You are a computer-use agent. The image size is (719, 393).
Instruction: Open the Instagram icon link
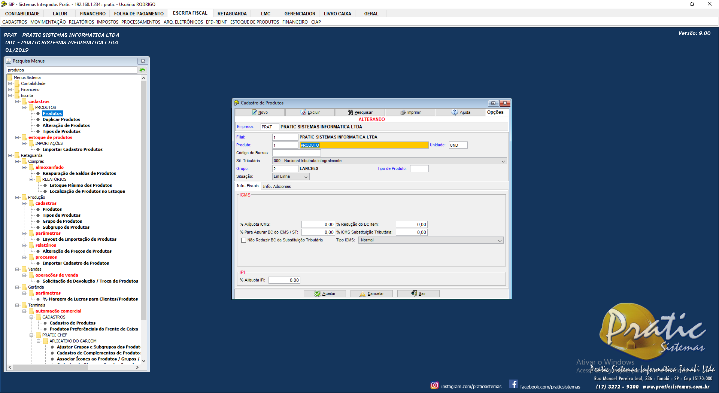(434, 385)
